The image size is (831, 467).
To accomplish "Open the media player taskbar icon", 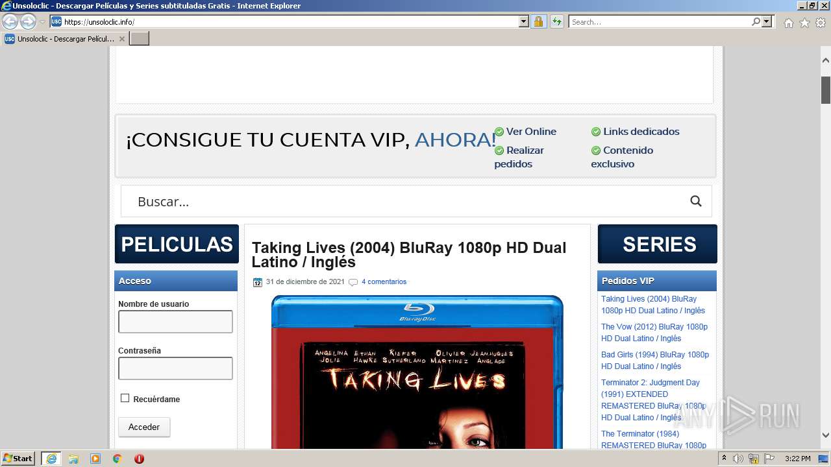I will 95,459.
